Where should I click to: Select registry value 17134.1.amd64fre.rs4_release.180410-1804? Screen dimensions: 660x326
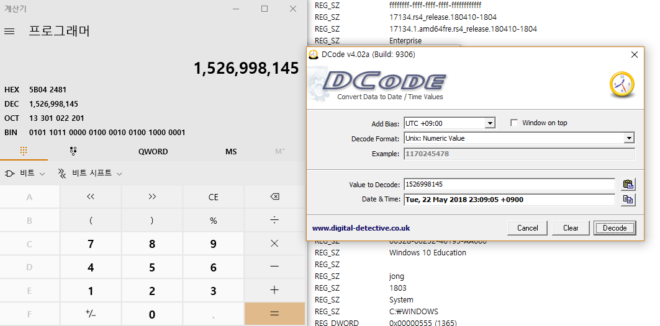[x=463, y=29]
